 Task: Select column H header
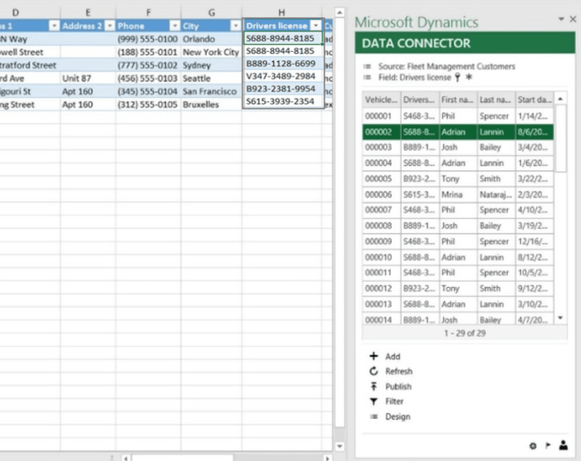pos(282,13)
